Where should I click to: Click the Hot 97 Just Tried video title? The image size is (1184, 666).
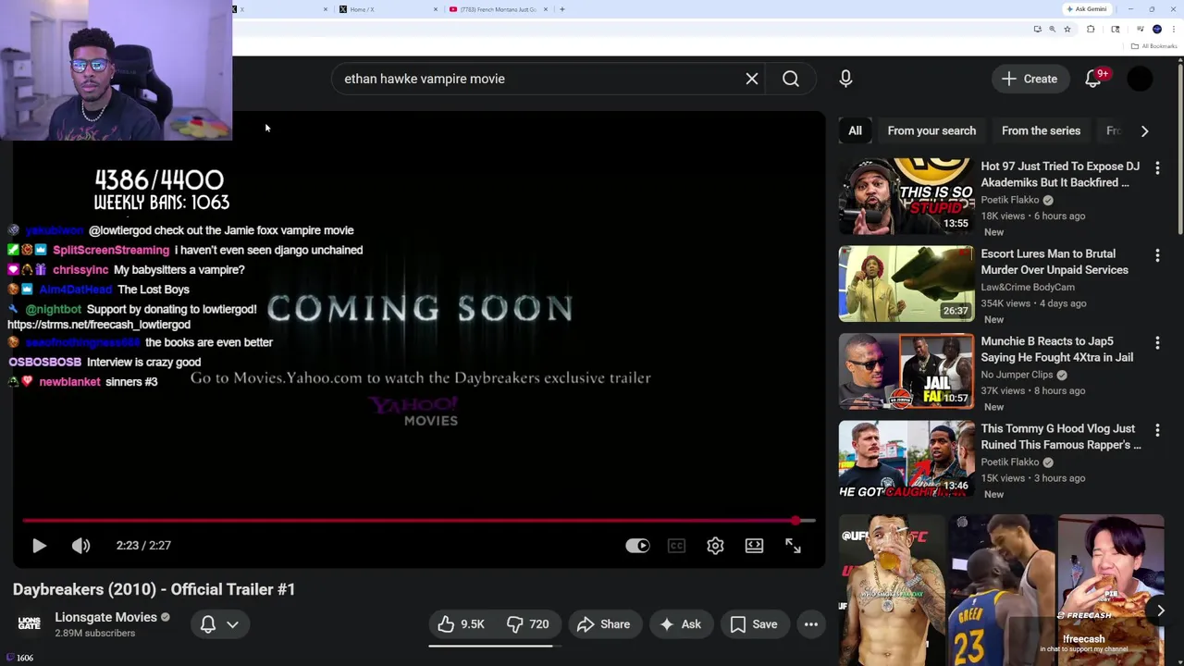tap(1060, 174)
